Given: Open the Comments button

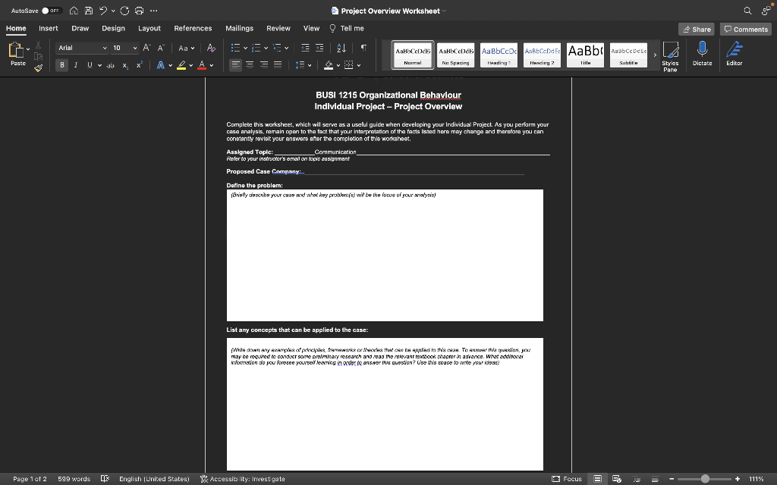Looking at the screenshot, I should click(x=746, y=30).
